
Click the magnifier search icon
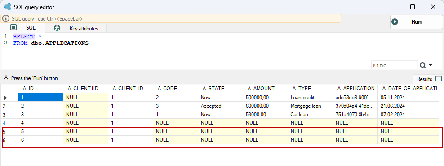tap(423, 65)
